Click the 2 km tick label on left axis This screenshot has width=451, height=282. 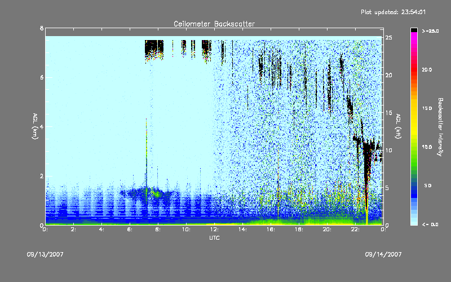pyautogui.click(x=42, y=176)
